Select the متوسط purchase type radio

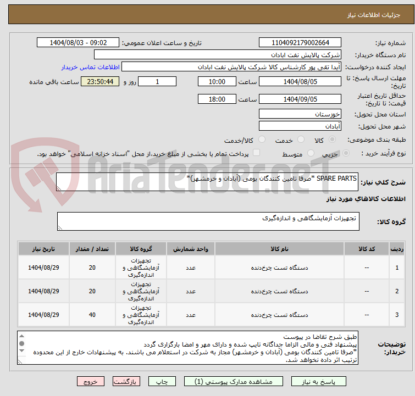point(311,153)
